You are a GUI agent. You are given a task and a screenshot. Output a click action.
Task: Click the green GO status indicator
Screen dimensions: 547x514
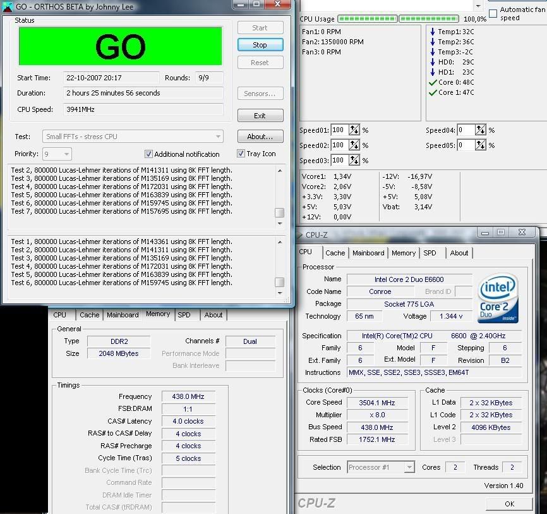tap(121, 46)
